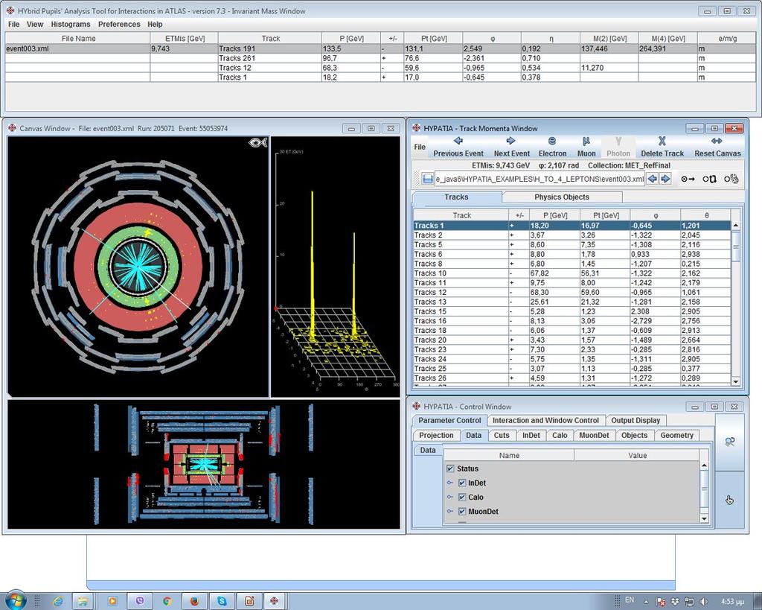Expand the MuonDet tree node handle

click(x=450, y=511)
